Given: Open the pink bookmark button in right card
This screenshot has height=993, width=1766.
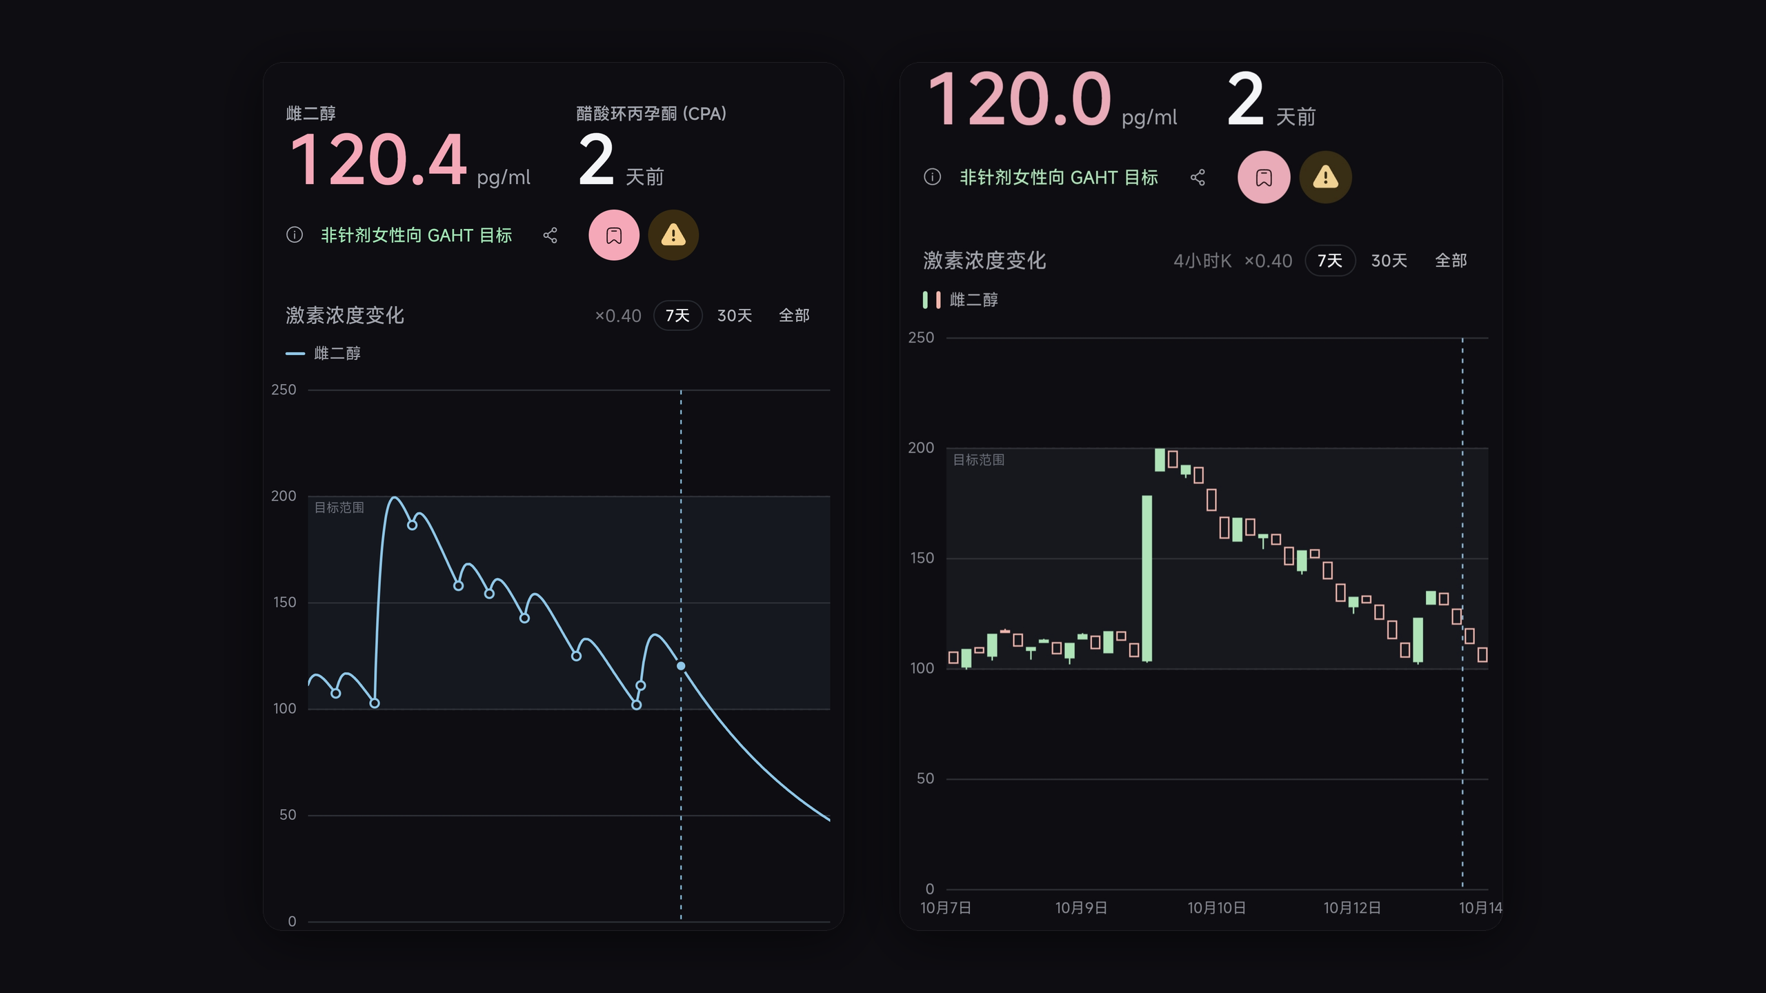Looking at the screenshot, I should pyautogui.click(x=1264, y=177).
